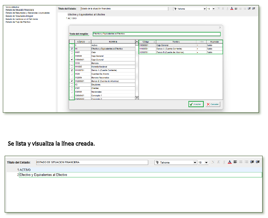The height and width of the screenshot is (218, 268).
Task: Select Estado de Flujo de Efectivo in sidebar
Action: [x=18, y=22]
